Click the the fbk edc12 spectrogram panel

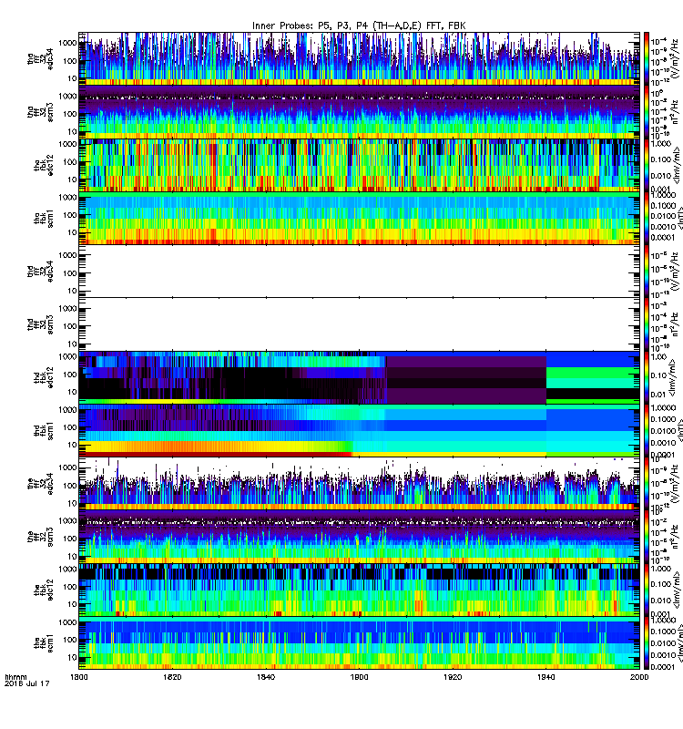pos(359,590)
